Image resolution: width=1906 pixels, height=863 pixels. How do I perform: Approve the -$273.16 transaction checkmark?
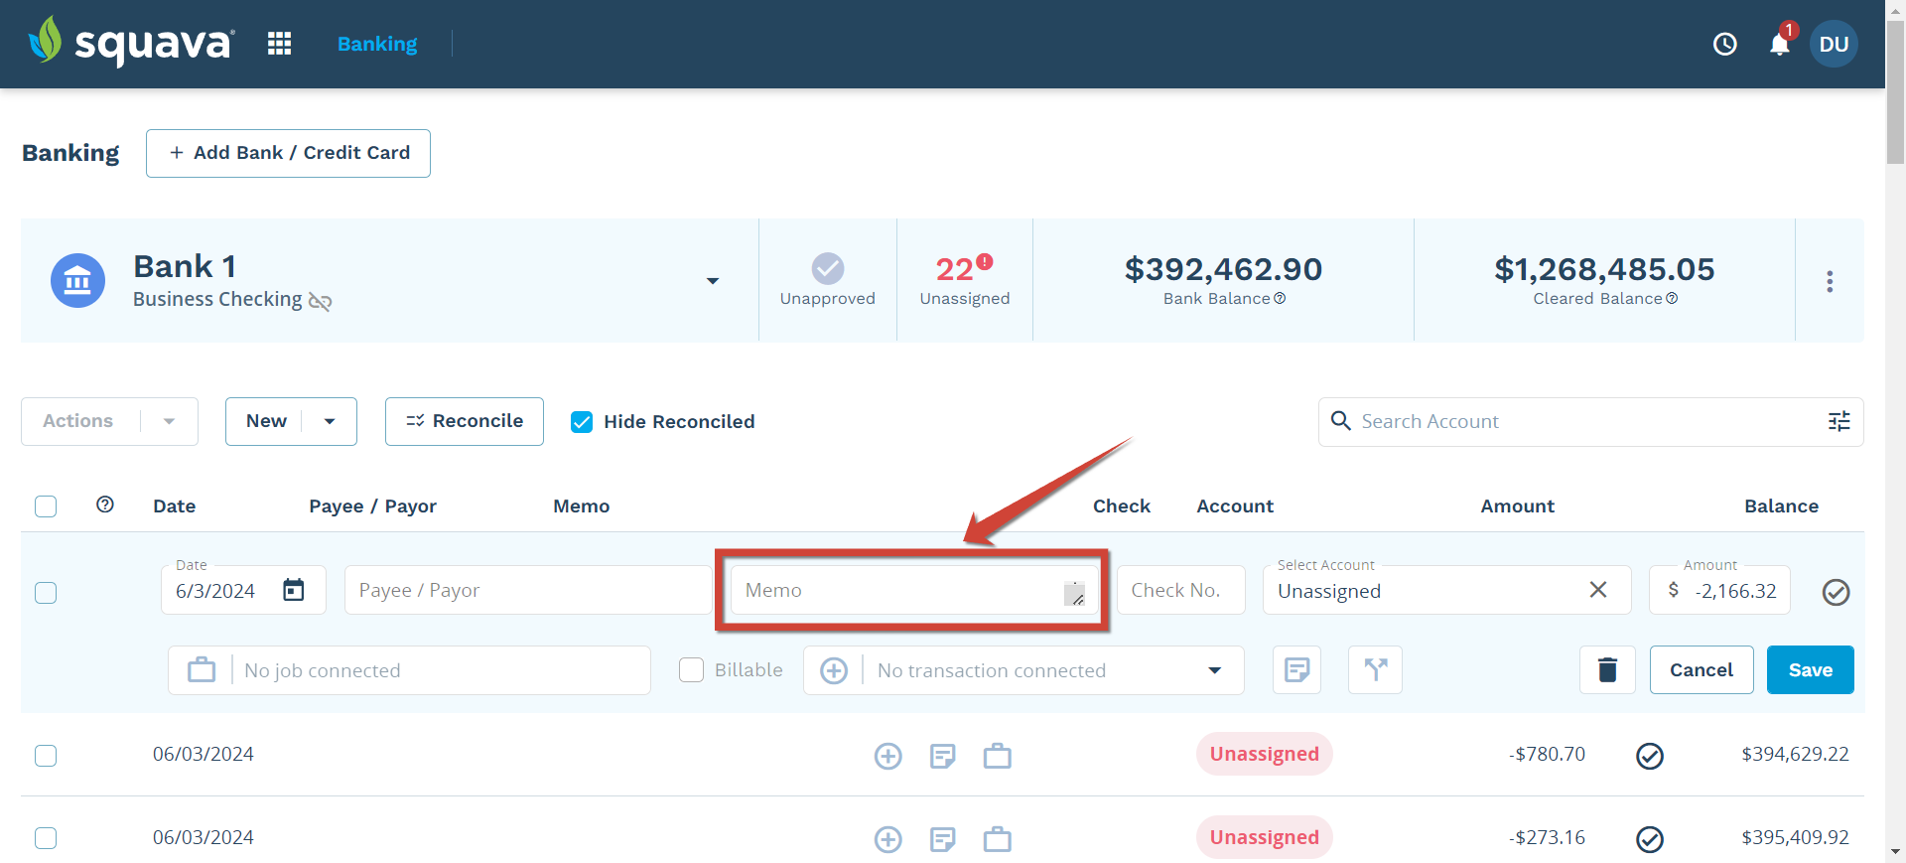tap(1650, 839)
